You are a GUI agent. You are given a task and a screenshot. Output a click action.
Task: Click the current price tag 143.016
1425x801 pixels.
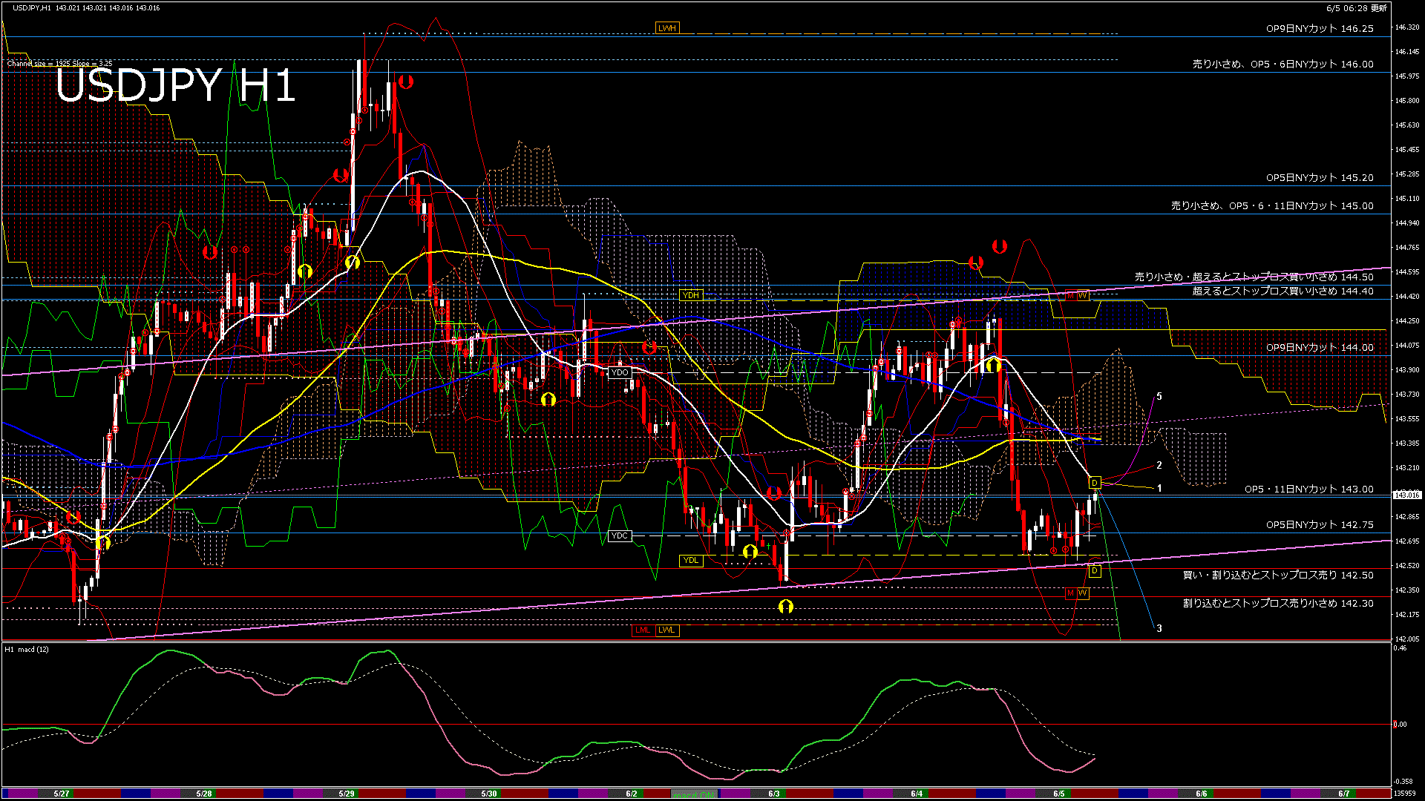tap(1407, 495)
